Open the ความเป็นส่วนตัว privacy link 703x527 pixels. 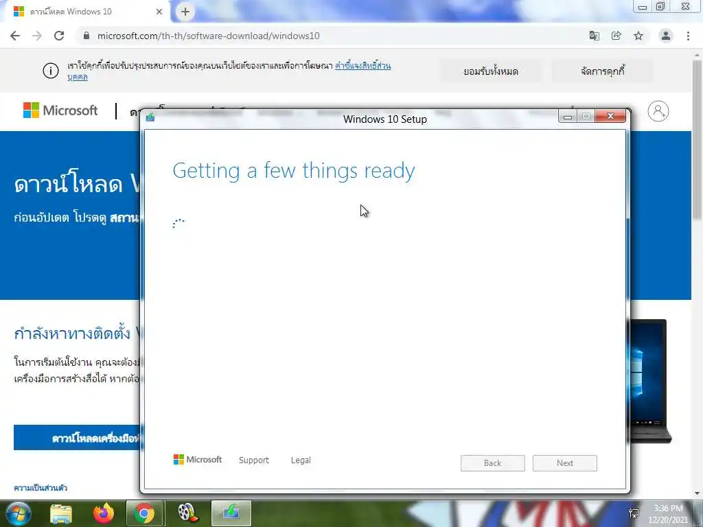41,488
